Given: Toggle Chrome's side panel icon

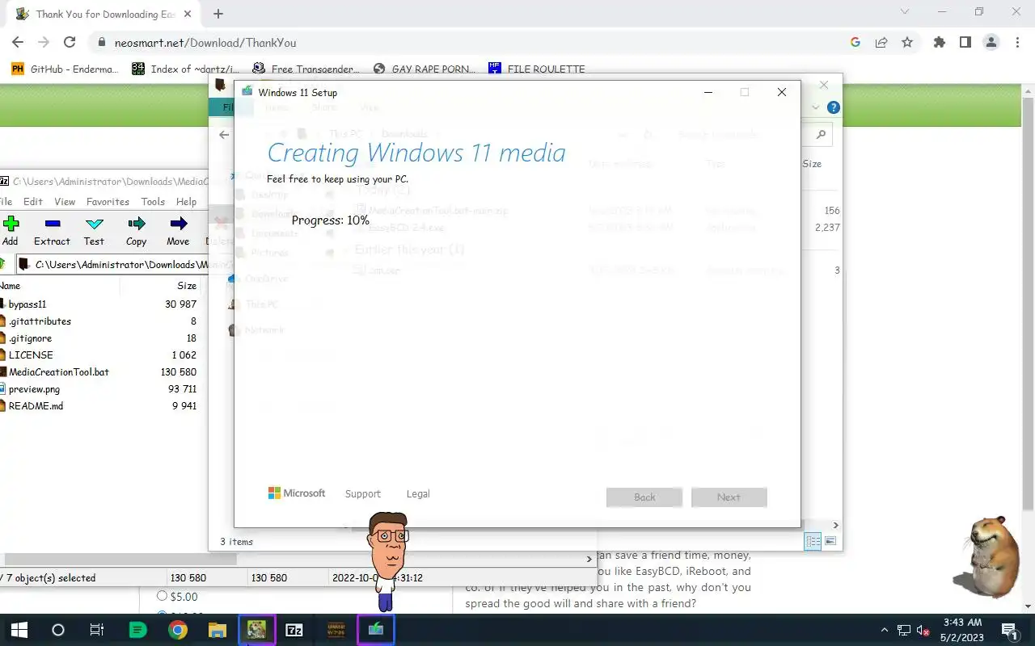Looking at the screenshot, I should tap(965, 43).
